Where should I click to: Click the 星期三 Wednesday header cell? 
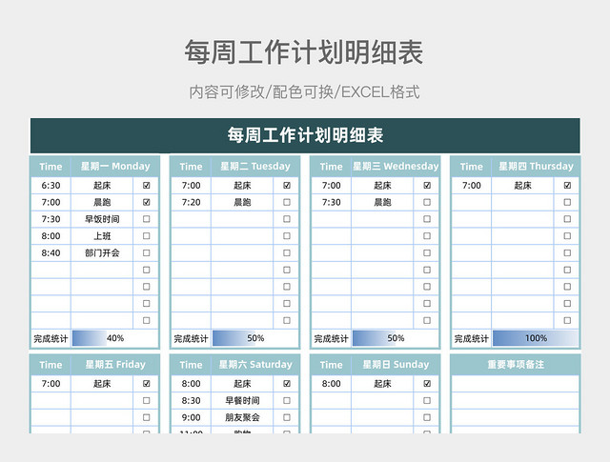396,167
